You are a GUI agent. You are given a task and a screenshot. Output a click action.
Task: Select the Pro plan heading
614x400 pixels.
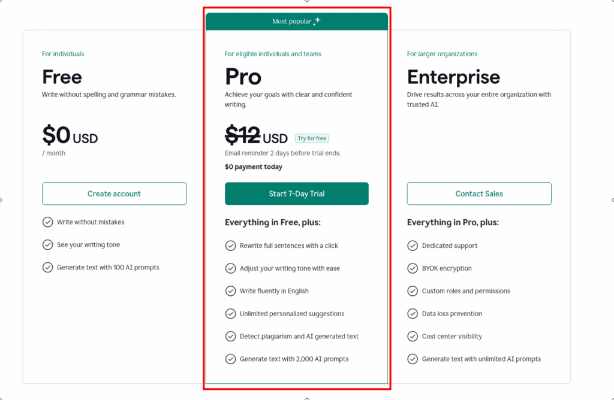(242, 77)
